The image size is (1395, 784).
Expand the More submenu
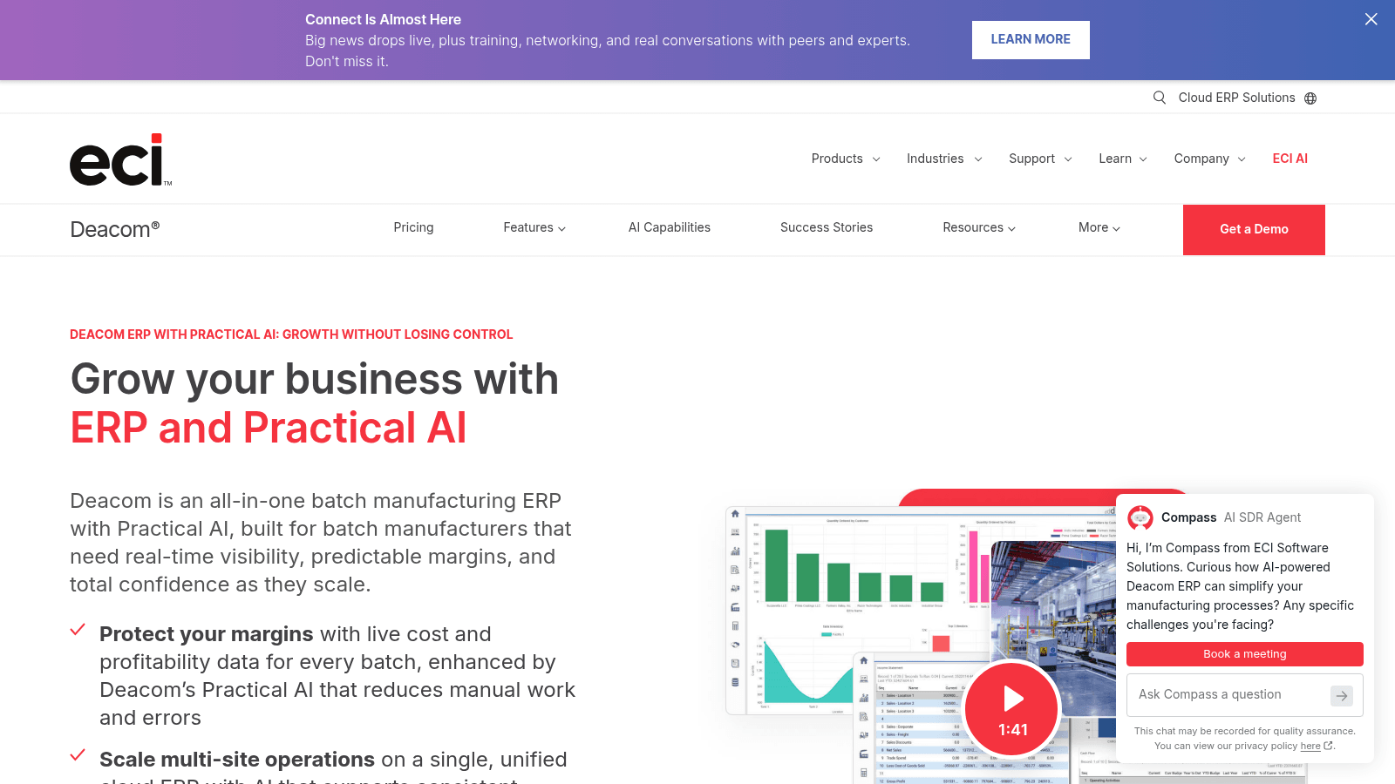tap(1099, 227)
